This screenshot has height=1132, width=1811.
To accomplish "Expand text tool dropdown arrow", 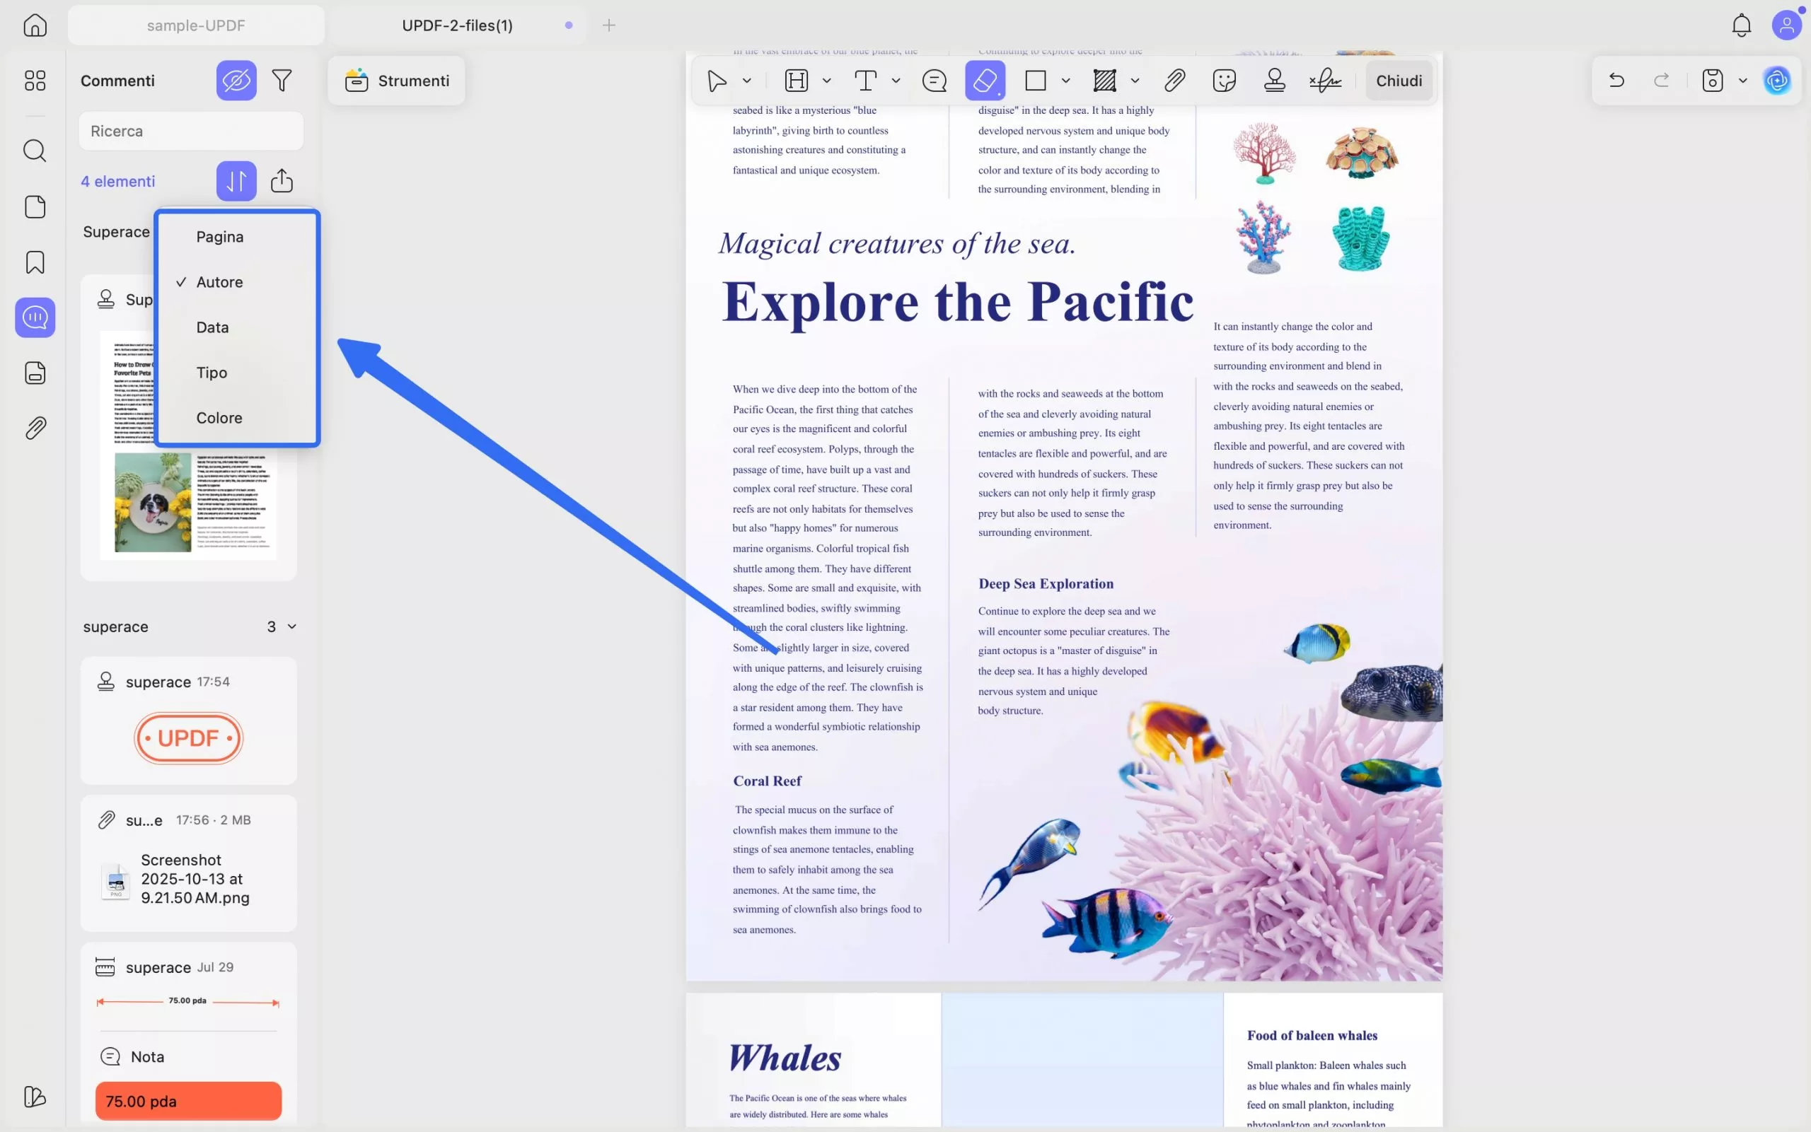I will [x=896, y=80].
